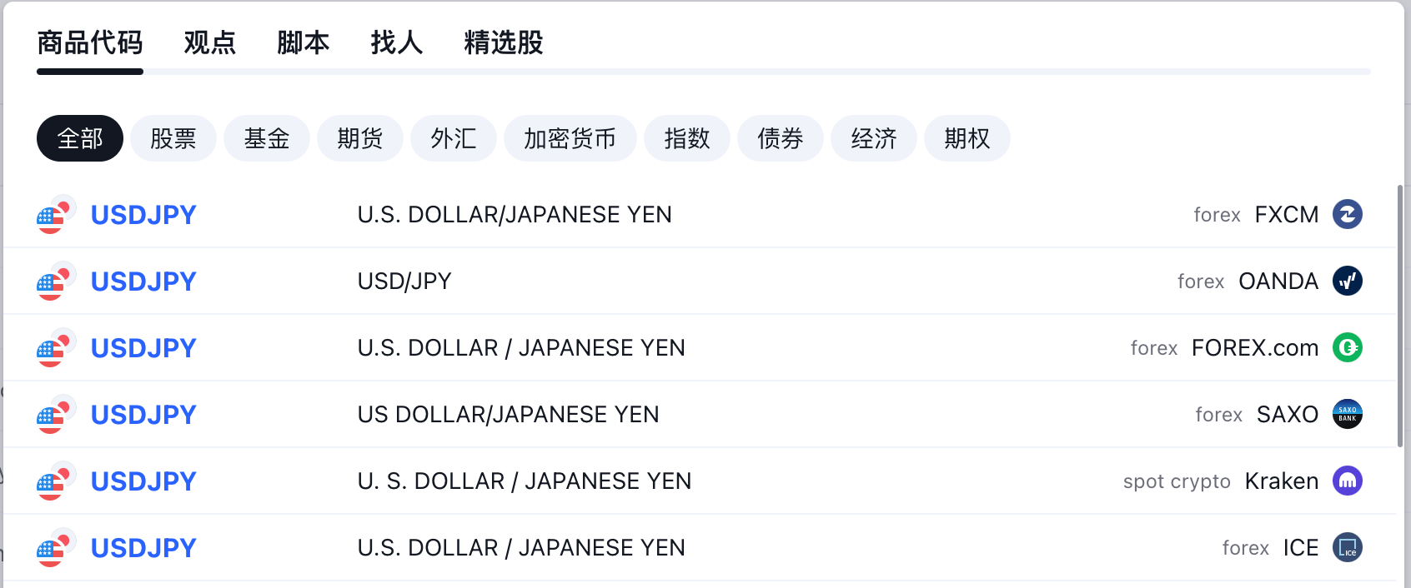Select the USDJPY FOREX.com result row
Screen dimensions: 1411x588
[x=700, y=347]
